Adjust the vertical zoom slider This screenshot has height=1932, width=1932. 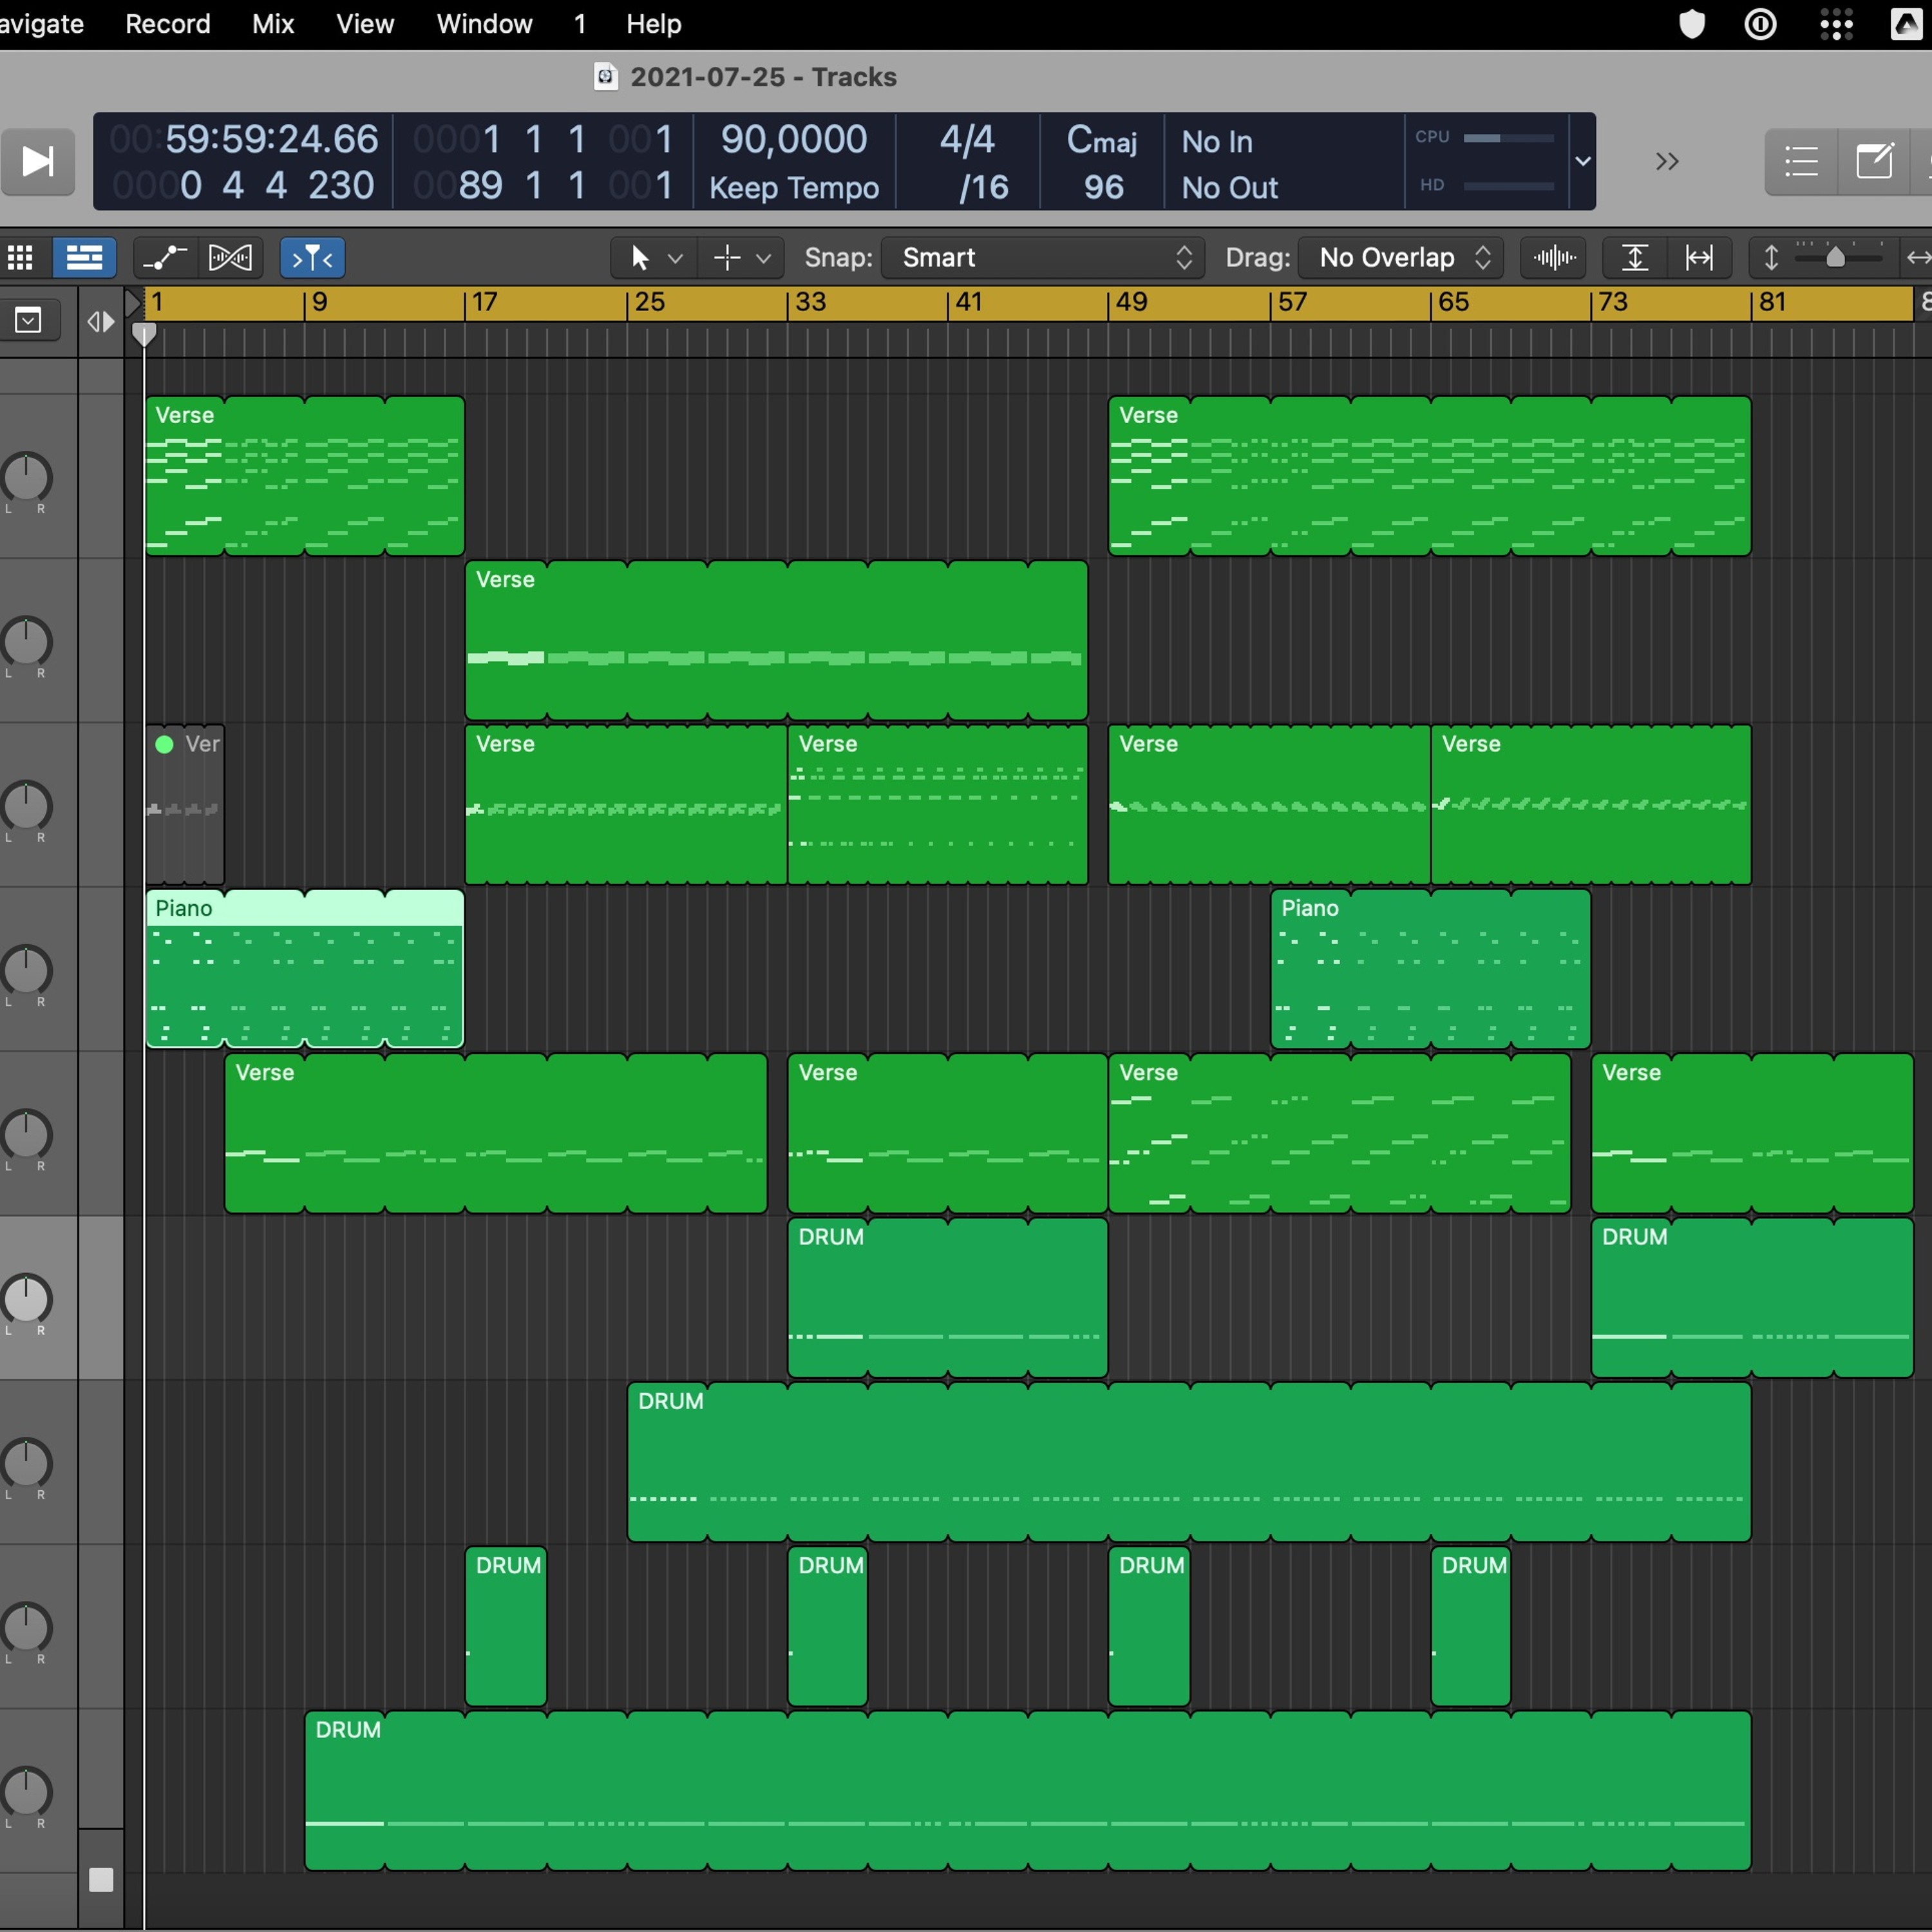[x=1835, y=258]
